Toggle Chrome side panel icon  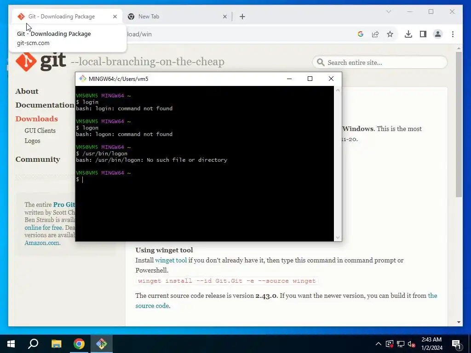coord(423,34)
